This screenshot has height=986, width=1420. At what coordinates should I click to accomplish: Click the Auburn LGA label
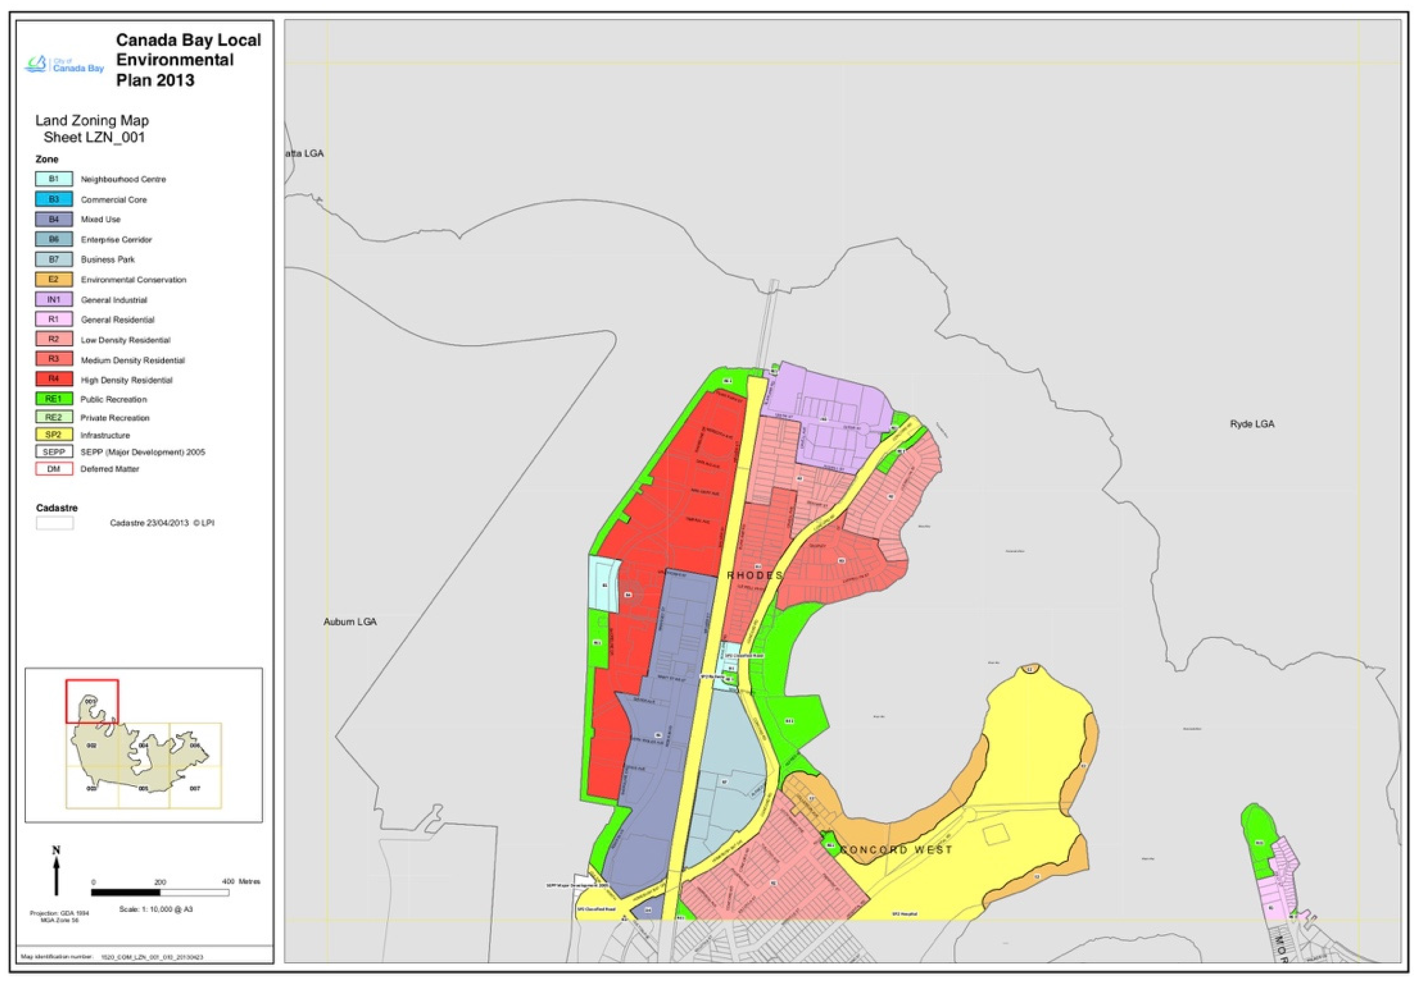click(350, 621)
